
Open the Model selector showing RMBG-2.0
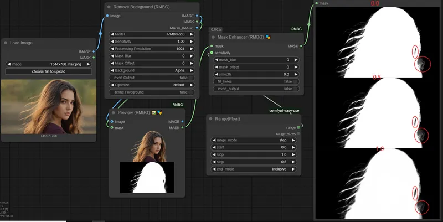150,34
